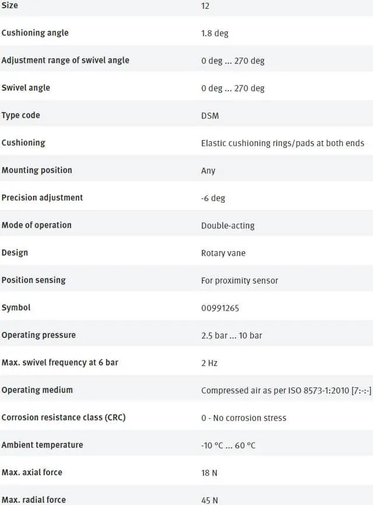This screenshot has width=373, height=505.
Task: Select the Operating pressure row label
Action: click(38, 335)
